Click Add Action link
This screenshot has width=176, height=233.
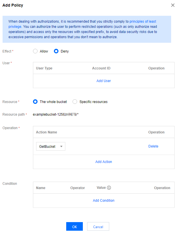click(103, 162)
